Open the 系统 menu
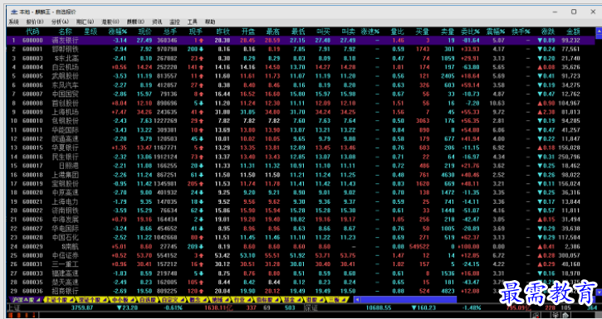This screenshot has height=319, width=602. 14,22
